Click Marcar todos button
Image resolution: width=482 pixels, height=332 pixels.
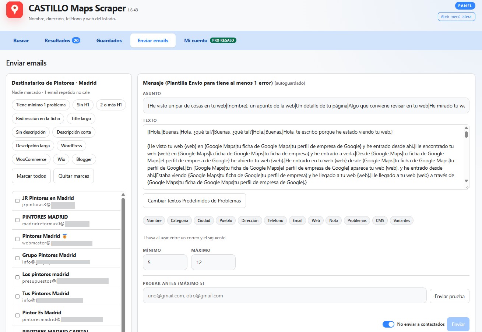[31, 176]
